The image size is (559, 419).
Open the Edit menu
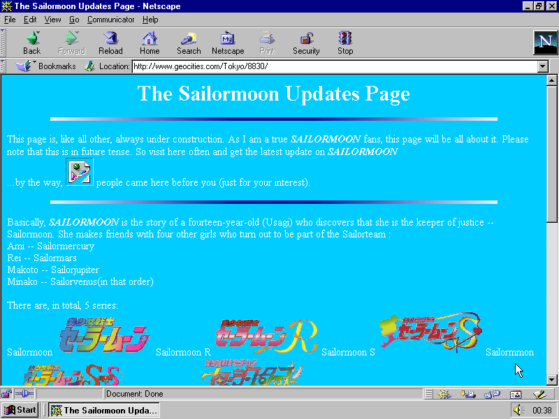pos(30,20)
